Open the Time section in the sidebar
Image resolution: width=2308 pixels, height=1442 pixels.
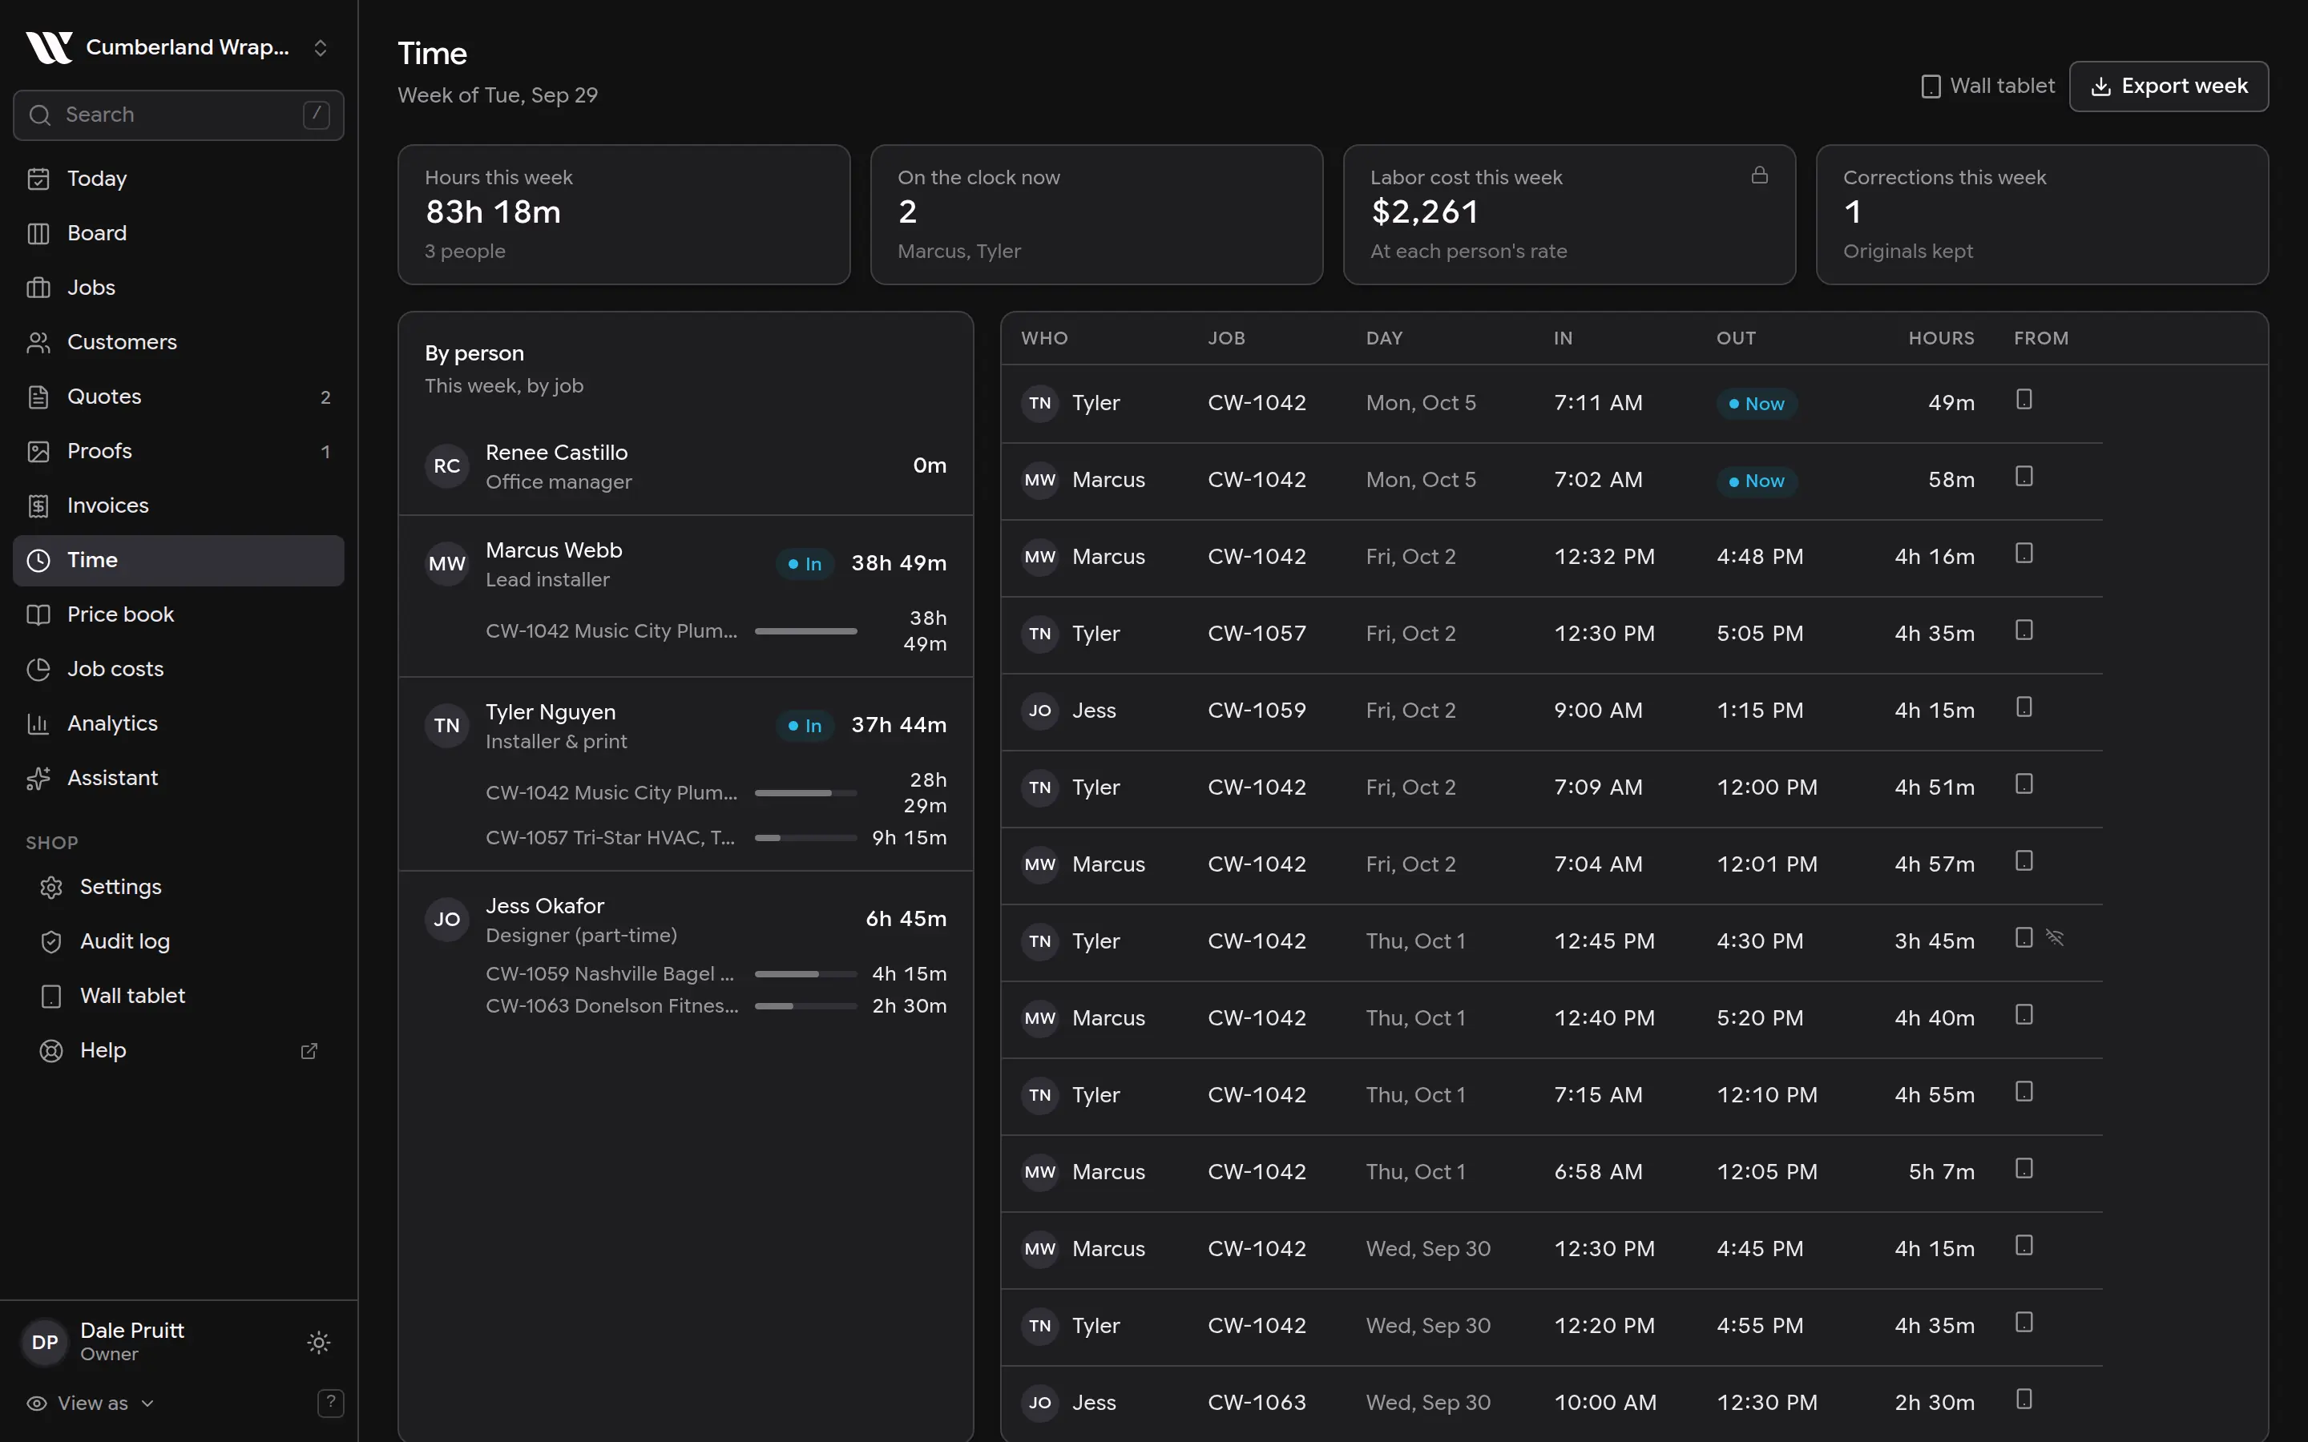179,560
